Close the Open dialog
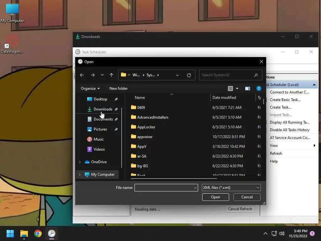 point(261,62)
